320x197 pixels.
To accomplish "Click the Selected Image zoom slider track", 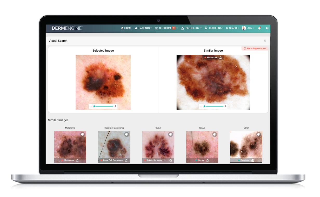I will click(x=103, y=106).
